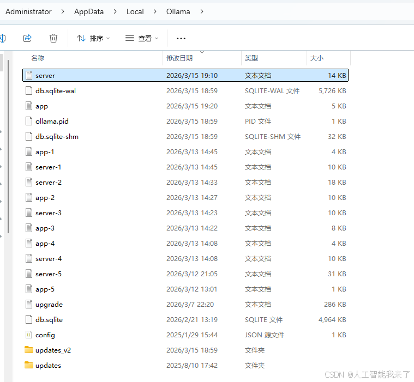Open the three-dots more options menu

[181, 39]
